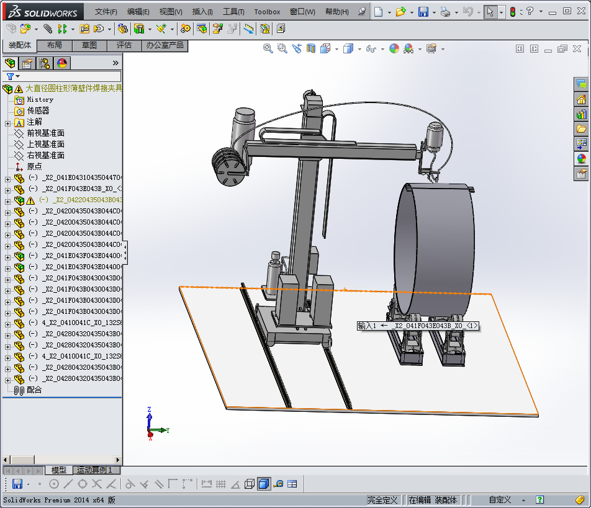Open the Appearances ball icon in task pane

581,159
